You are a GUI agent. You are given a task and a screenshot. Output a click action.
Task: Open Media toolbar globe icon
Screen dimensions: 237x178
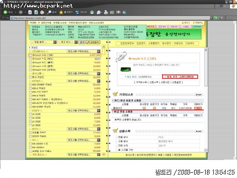(x=77, y=12)
